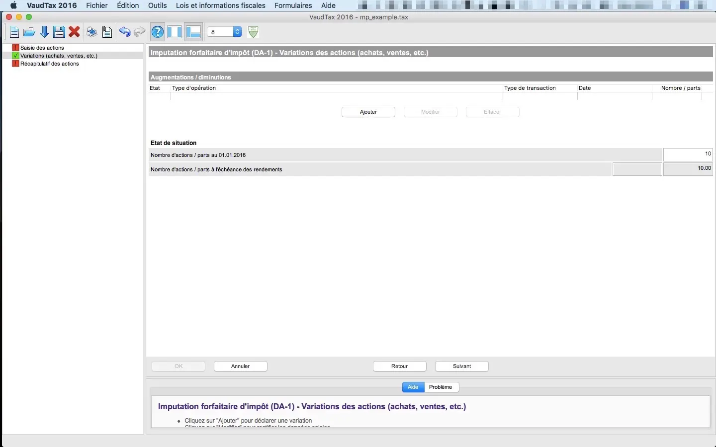
Task: Click the red X close-file icon
Action: click(75, 32)
